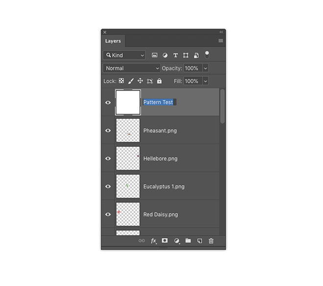Select layer named Red Daisy.png
Screen dimensions: 323x286
(x=161, y=214)
